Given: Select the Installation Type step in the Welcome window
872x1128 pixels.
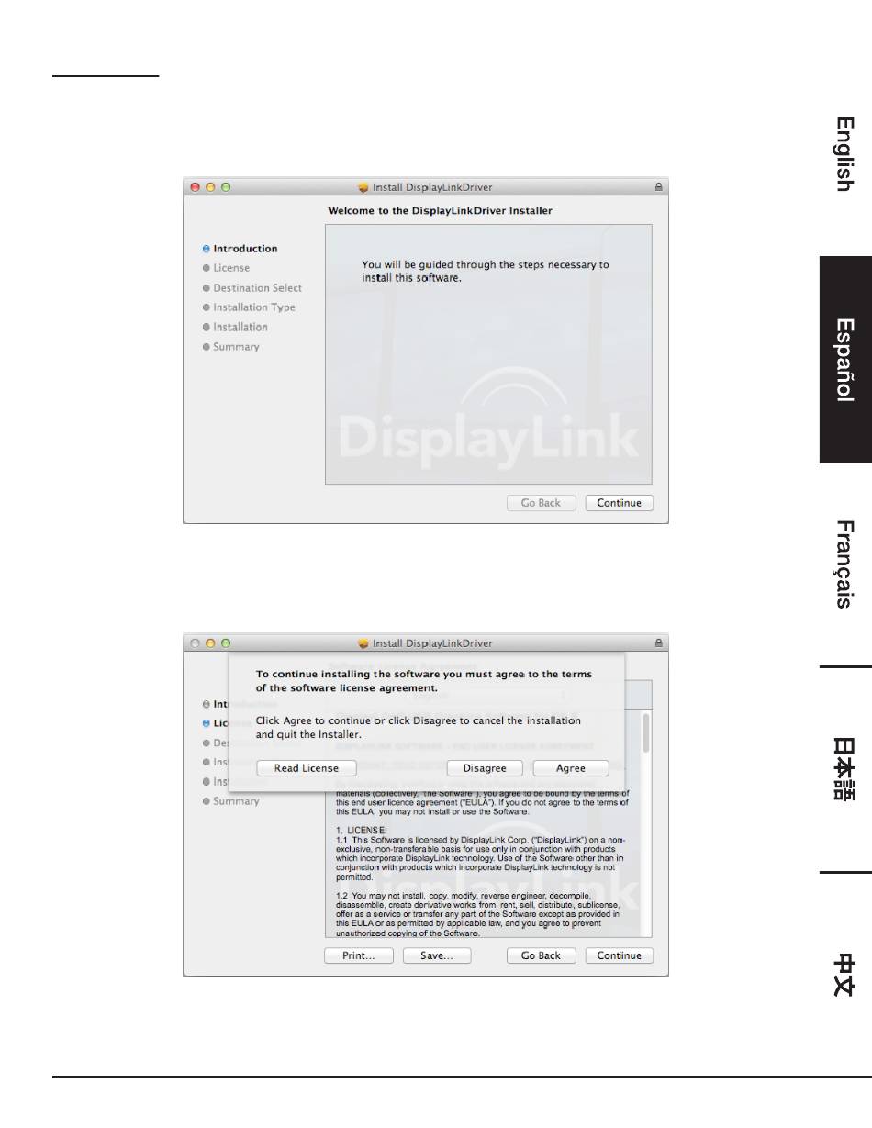Looking at the screenshot, I should pyautogui.click(x=254, y=307).
